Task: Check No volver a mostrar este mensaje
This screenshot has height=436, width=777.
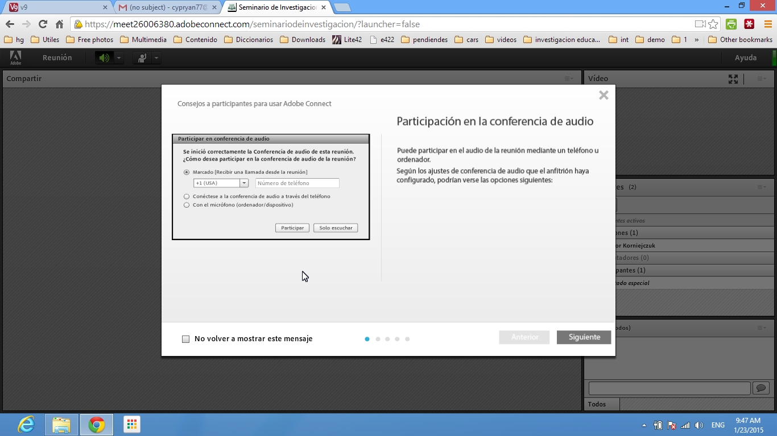Action: 185,339
